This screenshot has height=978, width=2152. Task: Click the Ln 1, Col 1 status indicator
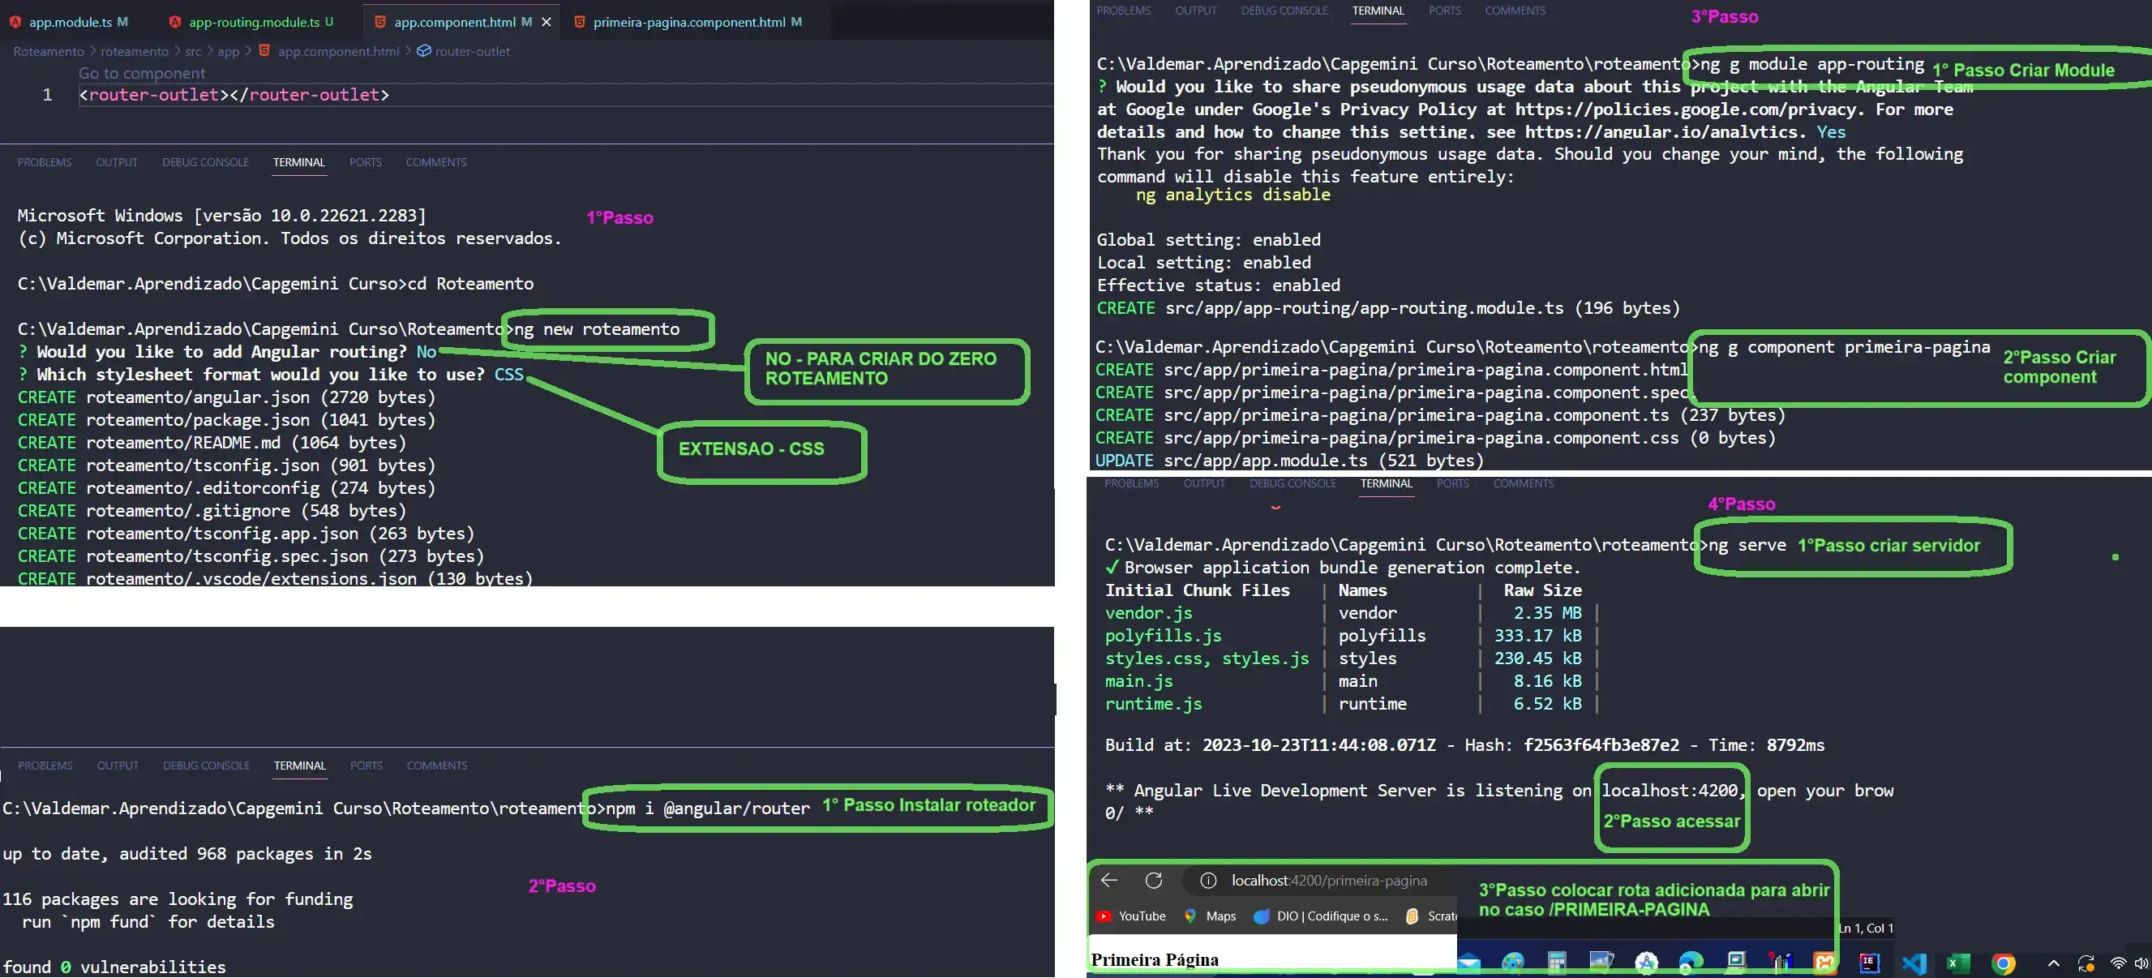click(1866, 928)
